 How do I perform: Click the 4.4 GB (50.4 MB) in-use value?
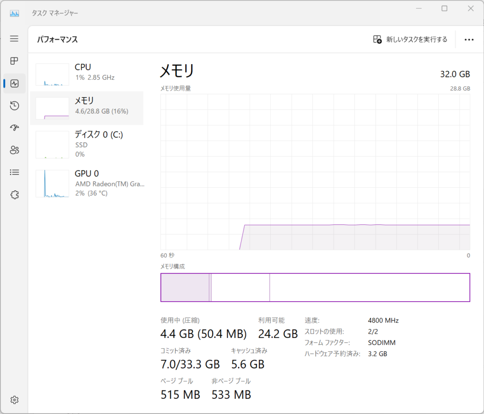pyautogui.click(x=203, y=334)
